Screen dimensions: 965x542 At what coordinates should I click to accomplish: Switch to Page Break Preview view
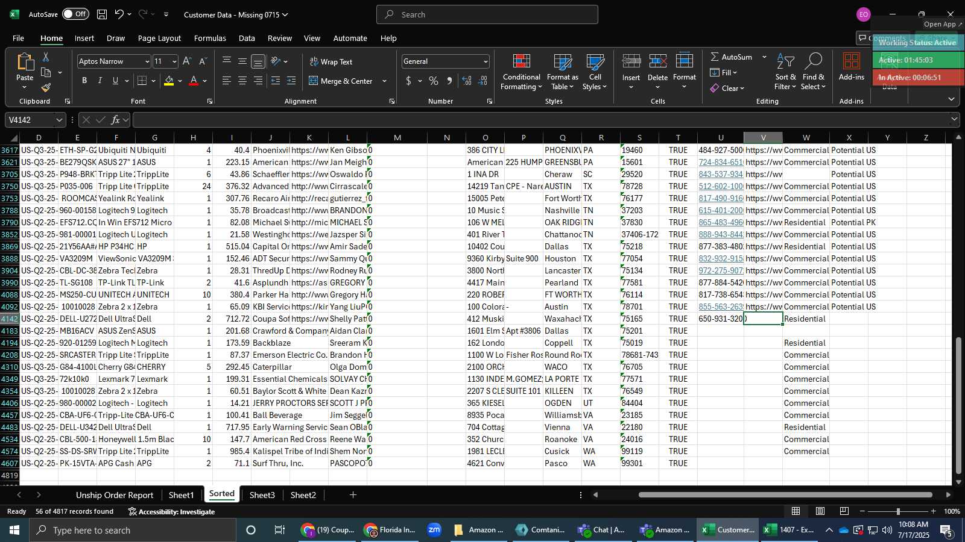[x=844, y=511]
